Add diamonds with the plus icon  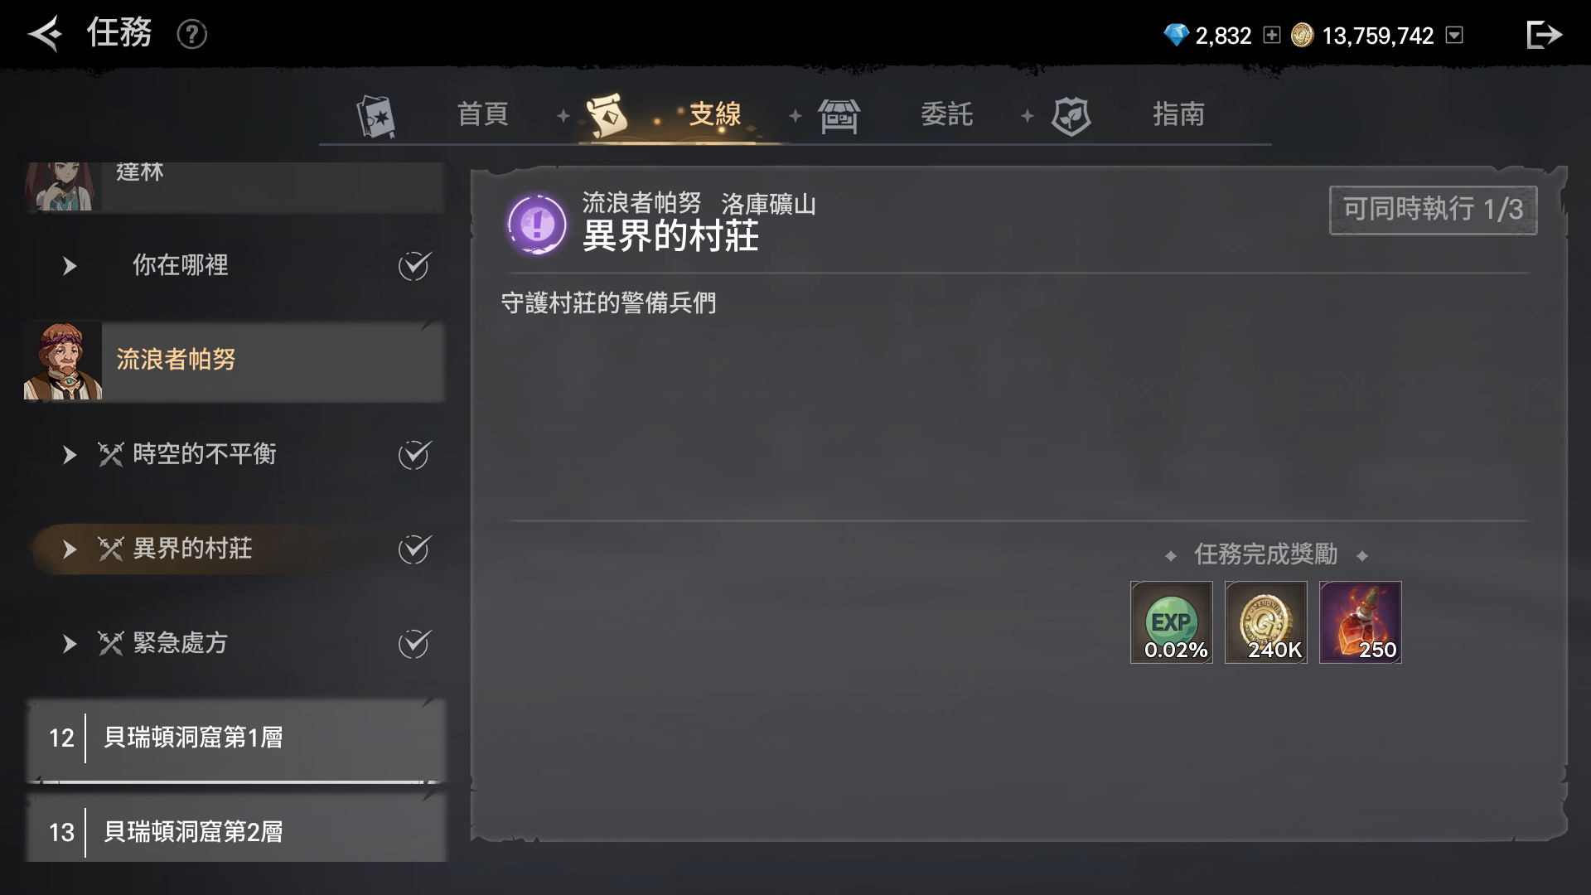tap(1271, 36)
